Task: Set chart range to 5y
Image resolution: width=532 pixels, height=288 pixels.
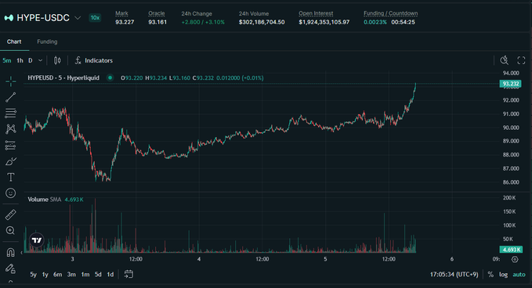Action: click(33, 275)
